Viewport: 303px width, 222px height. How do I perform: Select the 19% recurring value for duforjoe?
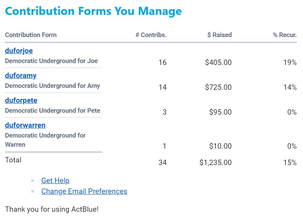(290, 62)
